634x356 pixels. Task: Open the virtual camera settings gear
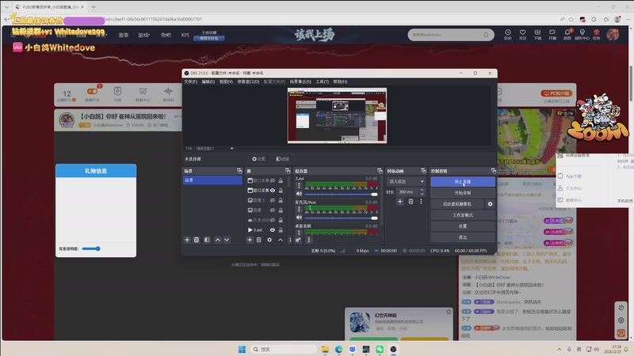click(x=490, y=204)
